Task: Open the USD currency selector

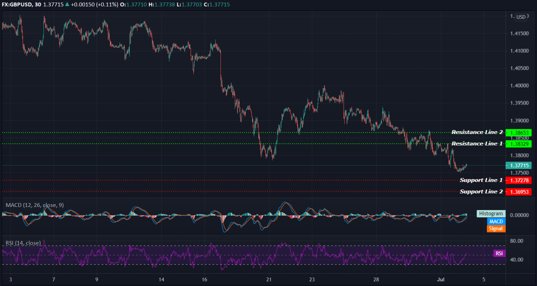Action: click(x=521, y=17)
